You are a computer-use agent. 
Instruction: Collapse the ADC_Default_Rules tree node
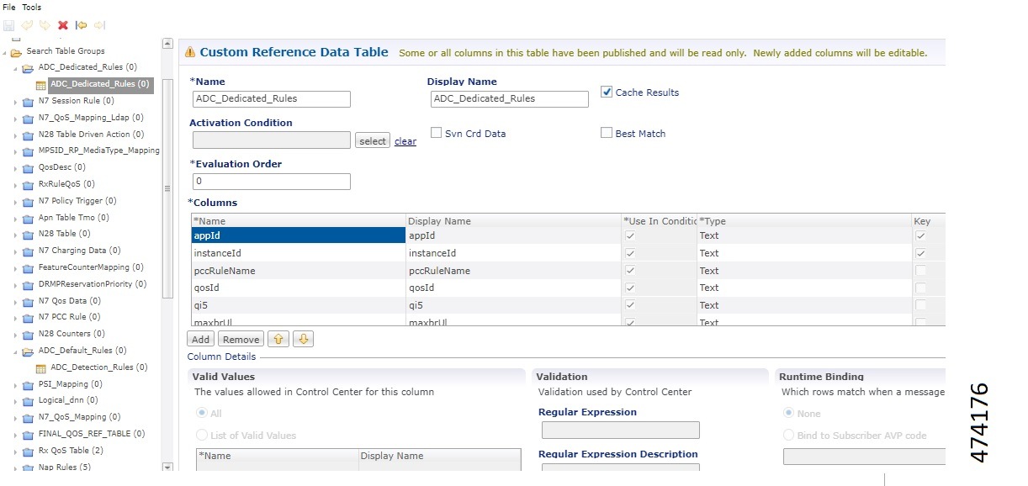15,351
